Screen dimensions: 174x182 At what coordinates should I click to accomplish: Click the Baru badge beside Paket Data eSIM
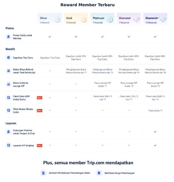click(40, 98)
